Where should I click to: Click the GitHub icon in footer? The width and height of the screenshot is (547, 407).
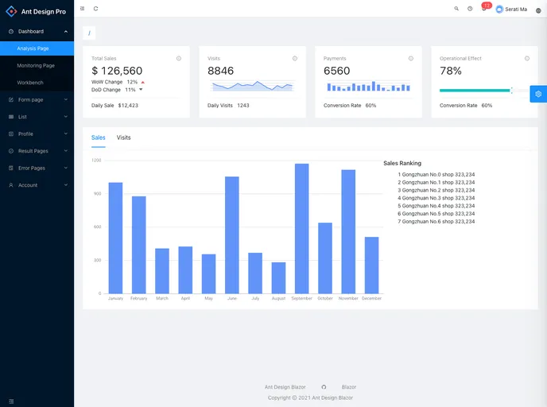(324, 387)
